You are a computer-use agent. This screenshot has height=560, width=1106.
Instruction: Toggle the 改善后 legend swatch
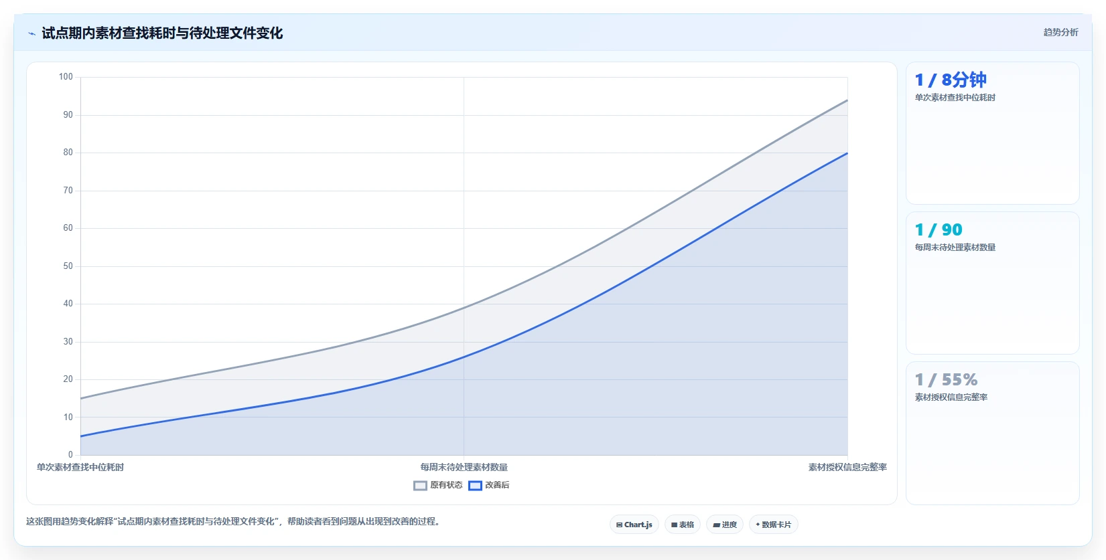475,486
